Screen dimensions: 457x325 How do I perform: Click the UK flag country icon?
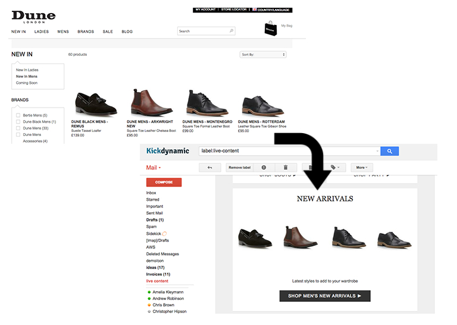pyautogui.click(x=255, y=10)
